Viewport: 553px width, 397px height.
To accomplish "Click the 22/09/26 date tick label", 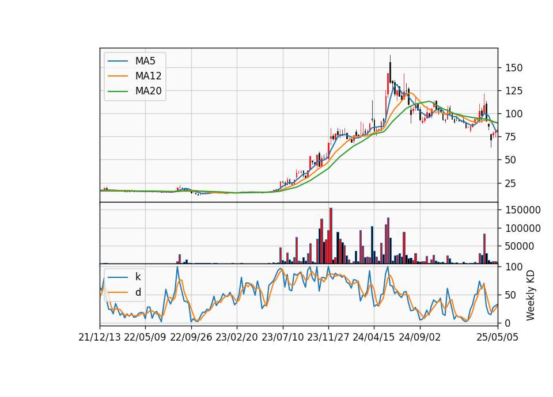I will point(191,337).
